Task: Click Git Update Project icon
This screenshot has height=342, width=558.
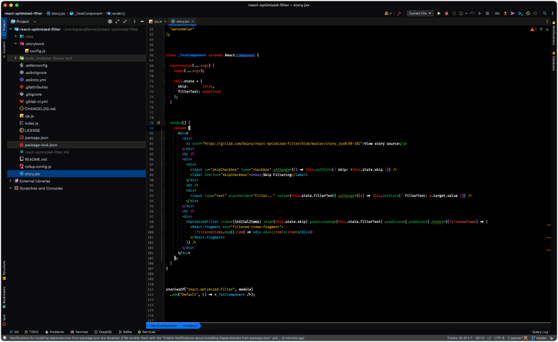Action: click(x=505, y=13)
